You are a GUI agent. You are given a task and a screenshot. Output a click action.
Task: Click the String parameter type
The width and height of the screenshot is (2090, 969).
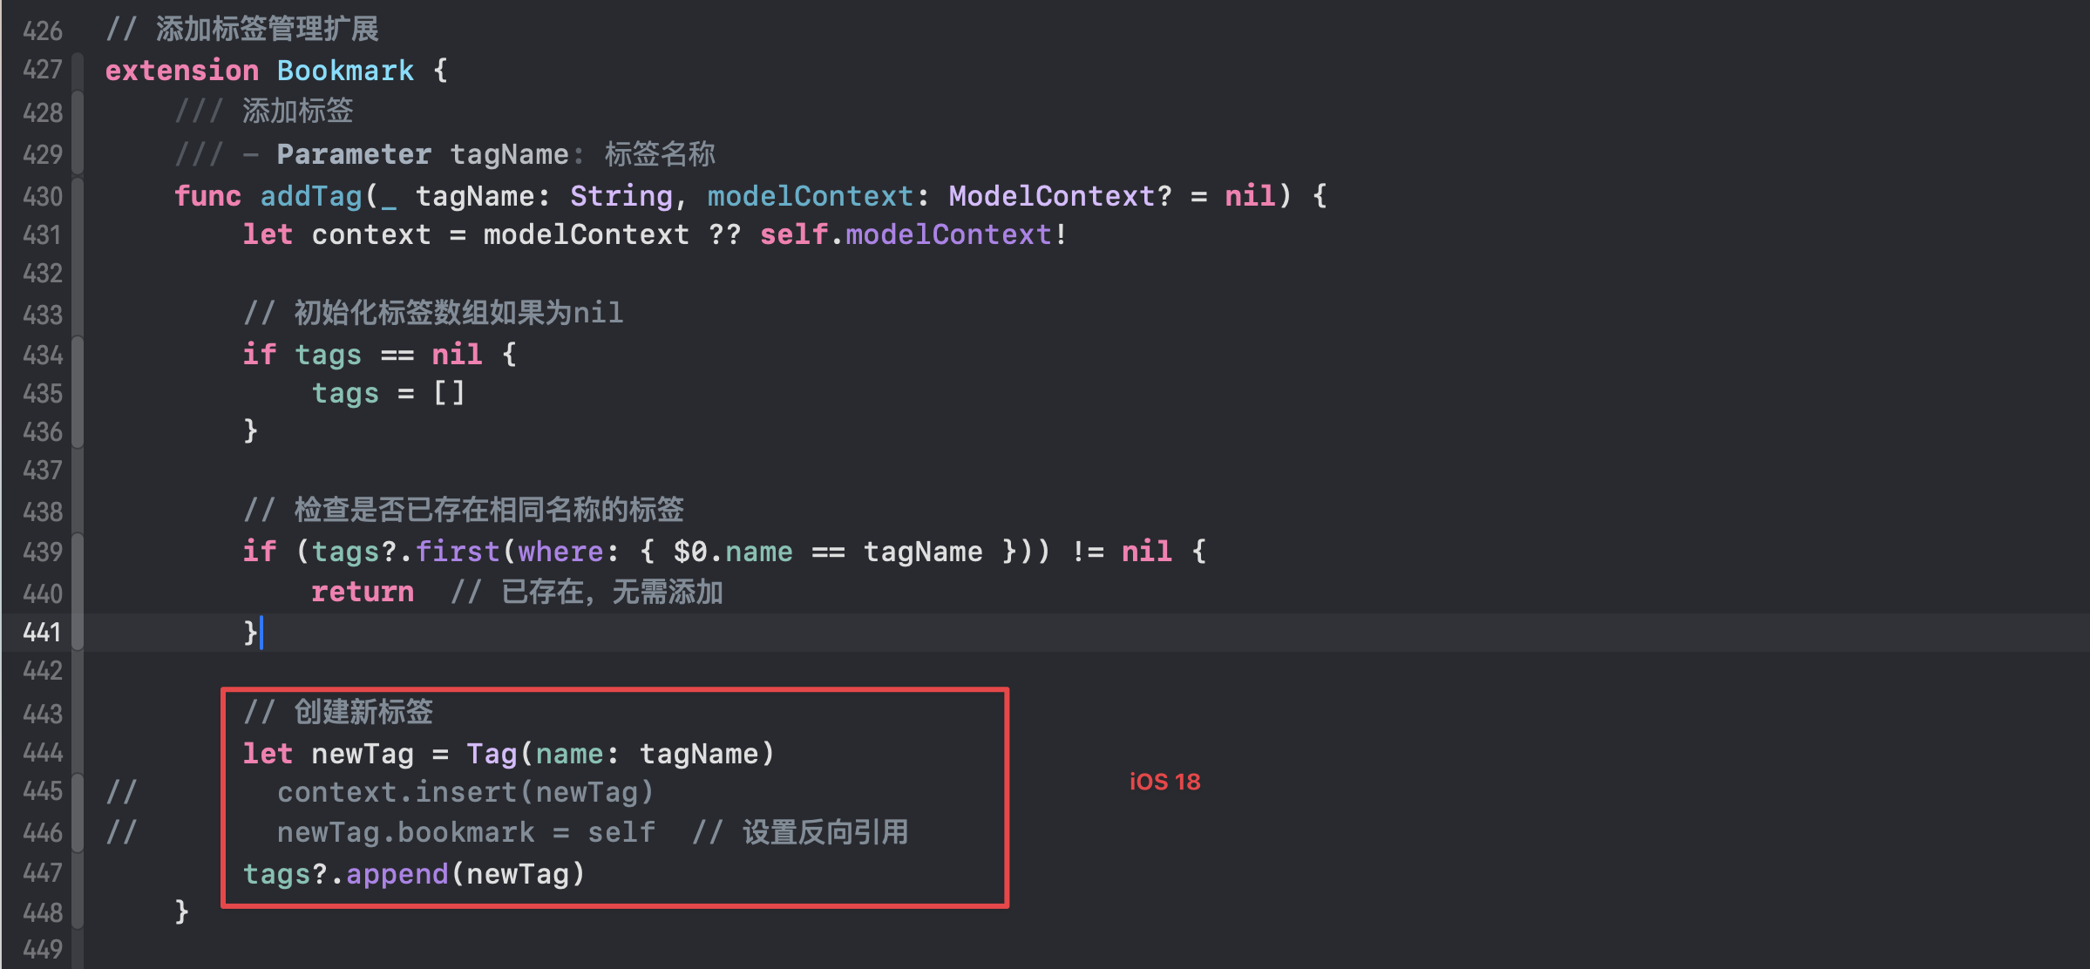(621, 196)
